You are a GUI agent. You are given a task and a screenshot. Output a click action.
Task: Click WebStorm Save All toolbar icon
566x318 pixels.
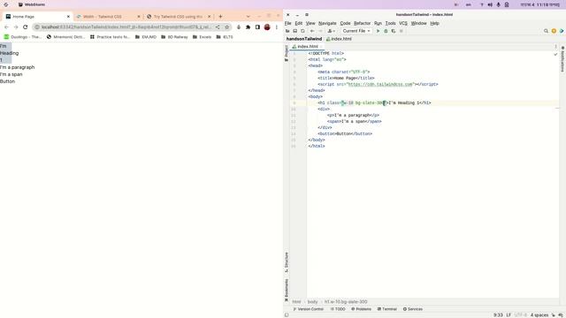[x=294, y=31]
